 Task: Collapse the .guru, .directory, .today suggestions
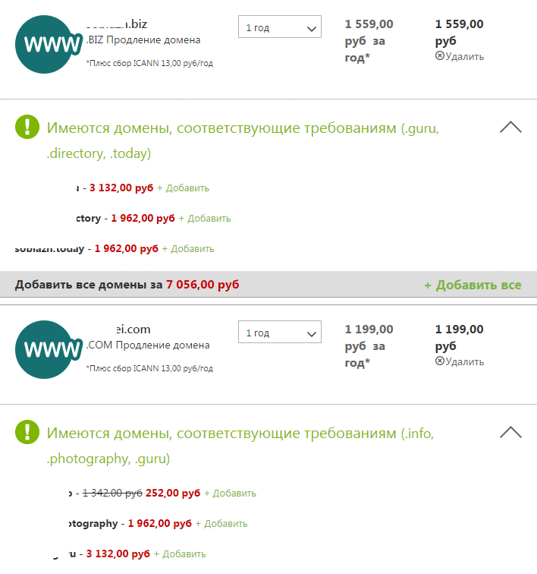[510, 128]
